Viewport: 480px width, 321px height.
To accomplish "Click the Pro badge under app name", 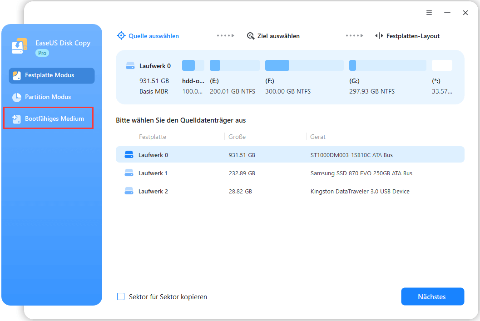I will pos(42,53).
